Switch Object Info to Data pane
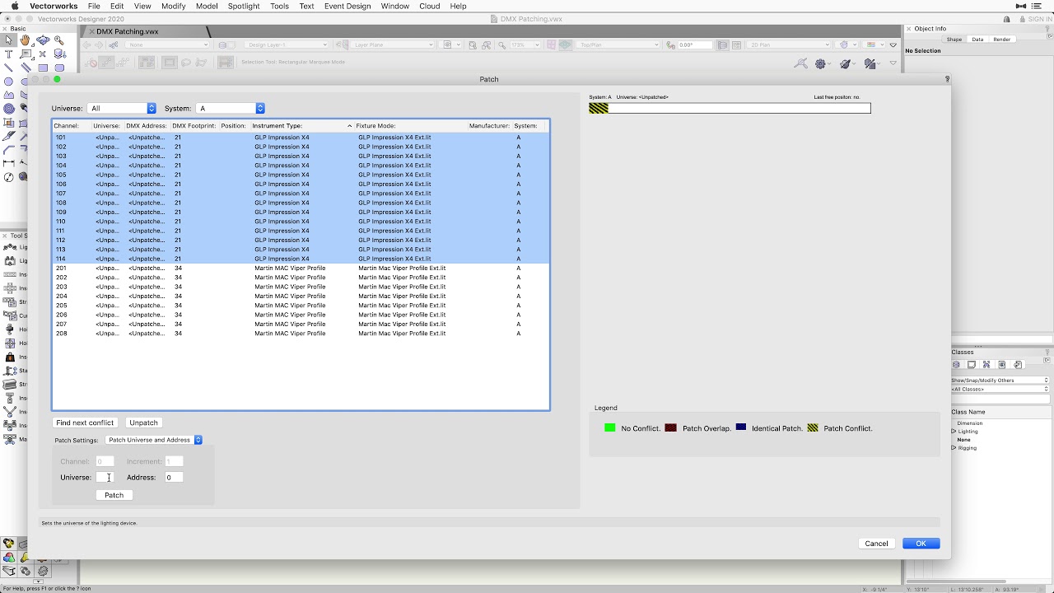The height and width of the screenshot is (593, 1054). coord(977,40)
